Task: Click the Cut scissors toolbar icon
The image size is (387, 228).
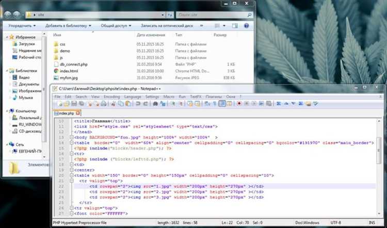Action: point(112,104)
